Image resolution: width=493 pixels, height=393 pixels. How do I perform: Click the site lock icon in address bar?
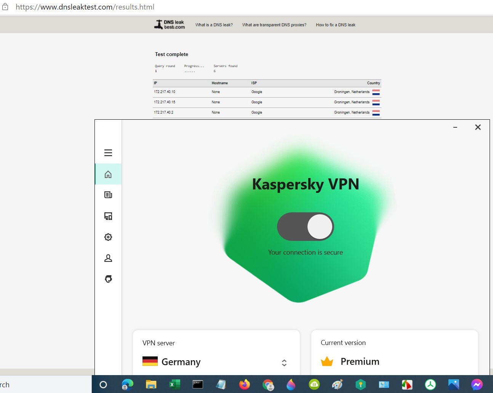pos(5,7)
